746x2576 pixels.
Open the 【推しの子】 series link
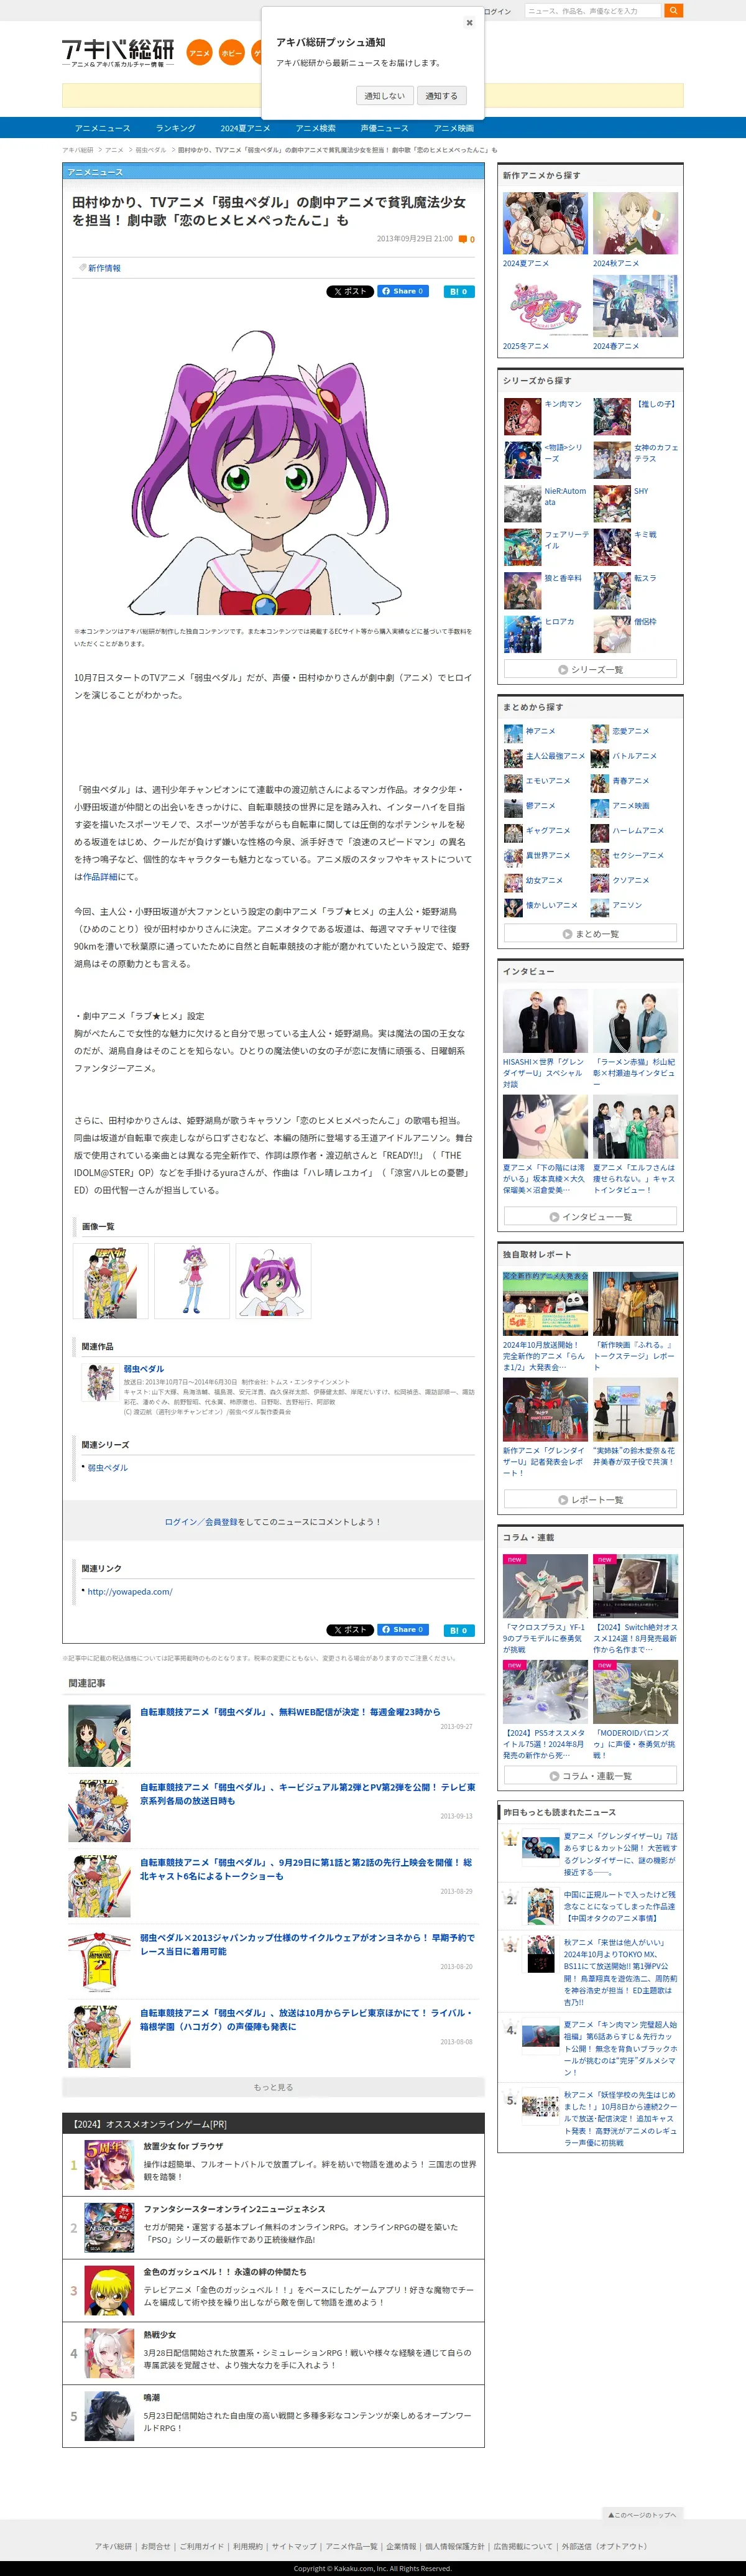tap(656, 404)
